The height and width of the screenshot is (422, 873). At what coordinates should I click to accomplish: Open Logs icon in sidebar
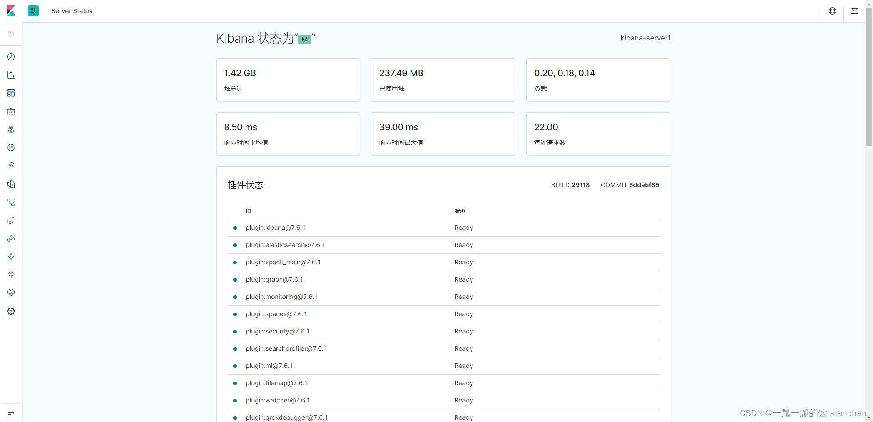(11, 184)
